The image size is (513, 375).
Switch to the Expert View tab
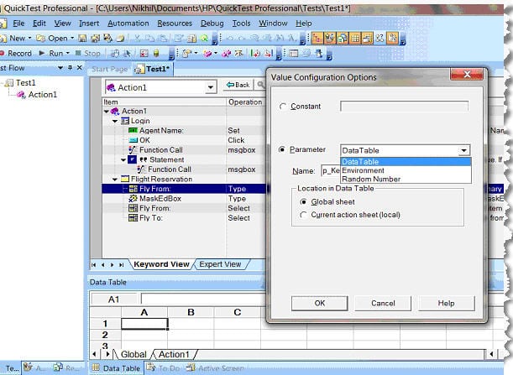[x=220, y=264]
